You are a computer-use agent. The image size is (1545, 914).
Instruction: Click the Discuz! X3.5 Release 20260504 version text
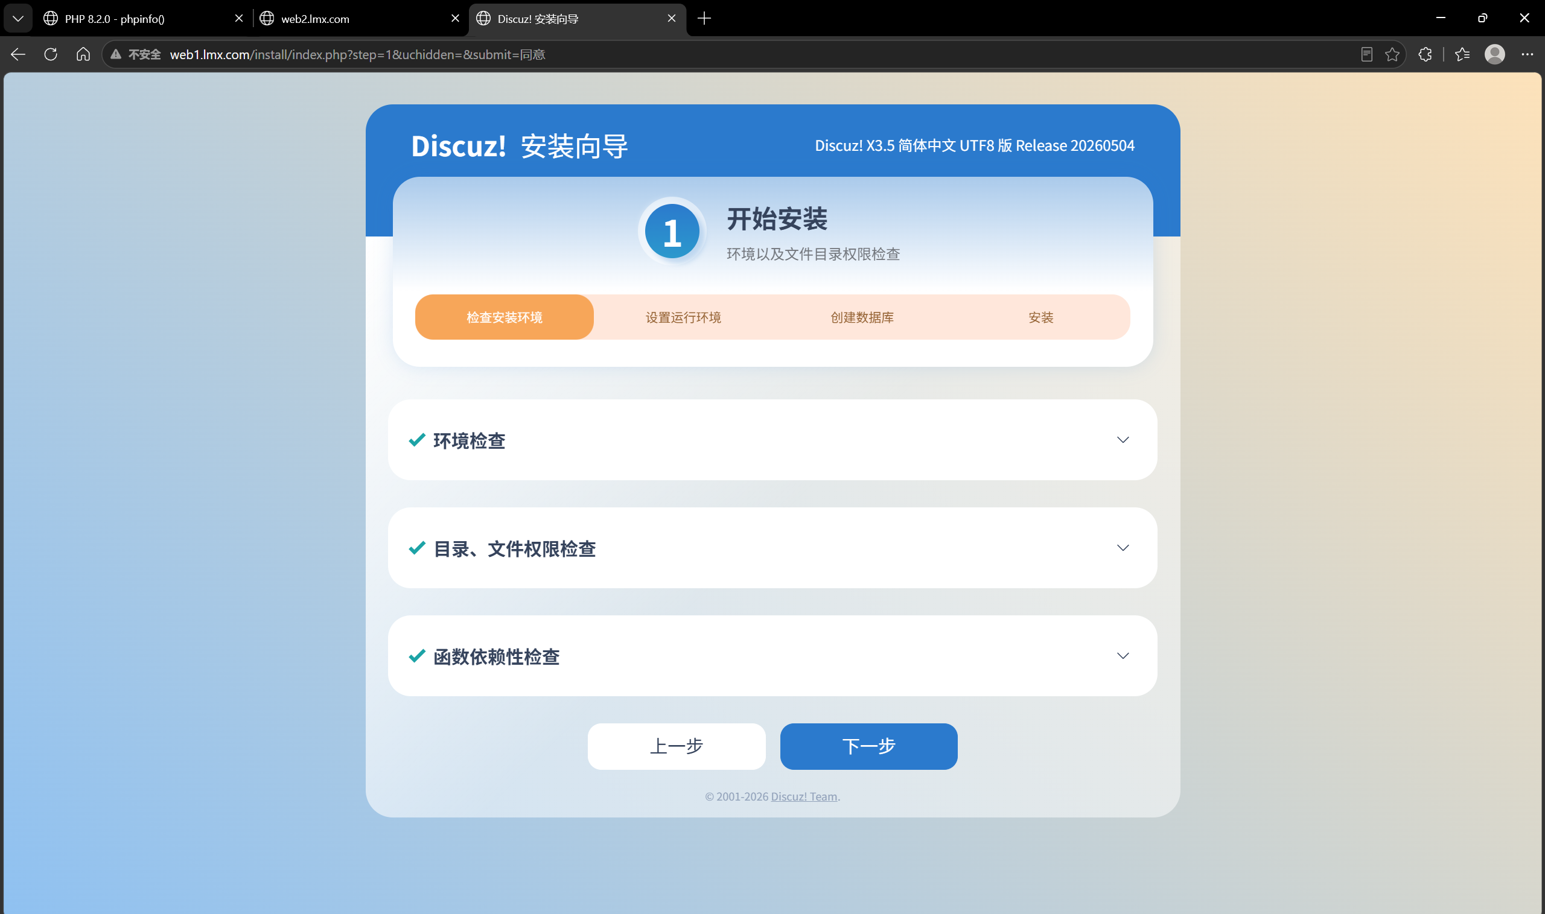pyautogui.click(x=975, y=145)
